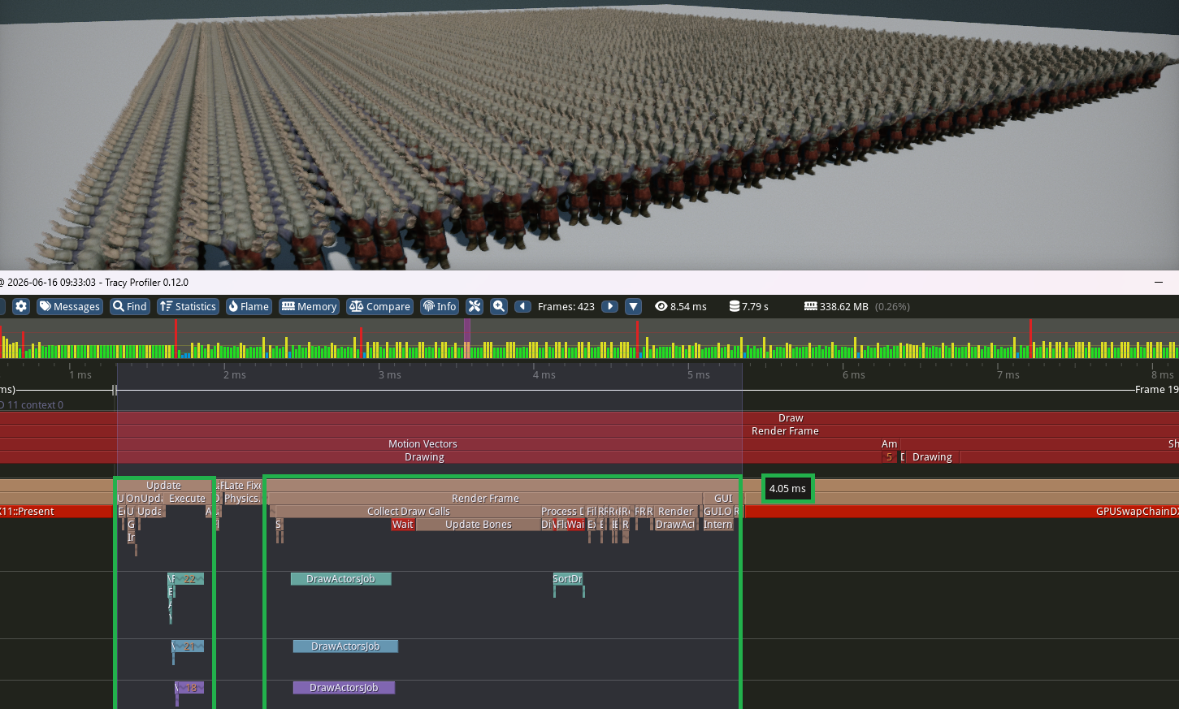
Task: Select the 'Motion Vectors' GPU zone
Action: click(x=423, y=444)
